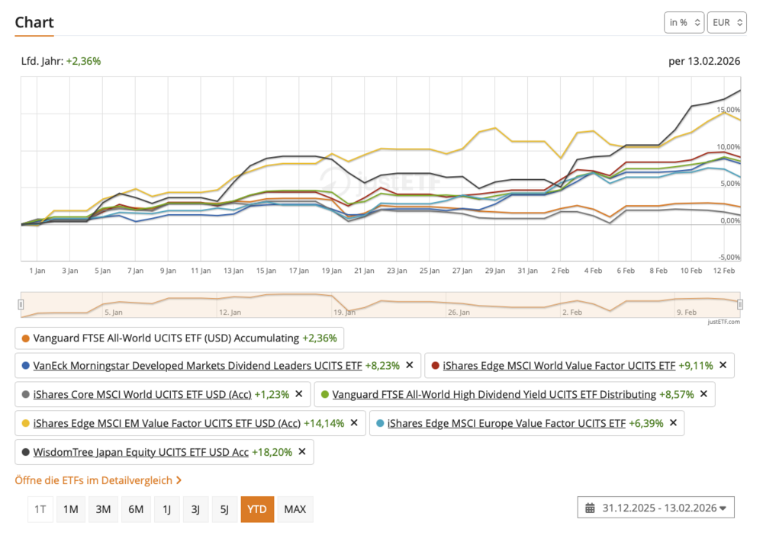Click the '2. Feb' navigator label
763x545 pixels.
click(x=572, y=312)
